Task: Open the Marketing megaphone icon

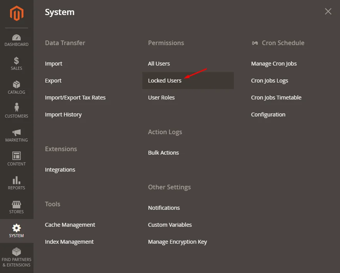Action: (x=17, y=133)
